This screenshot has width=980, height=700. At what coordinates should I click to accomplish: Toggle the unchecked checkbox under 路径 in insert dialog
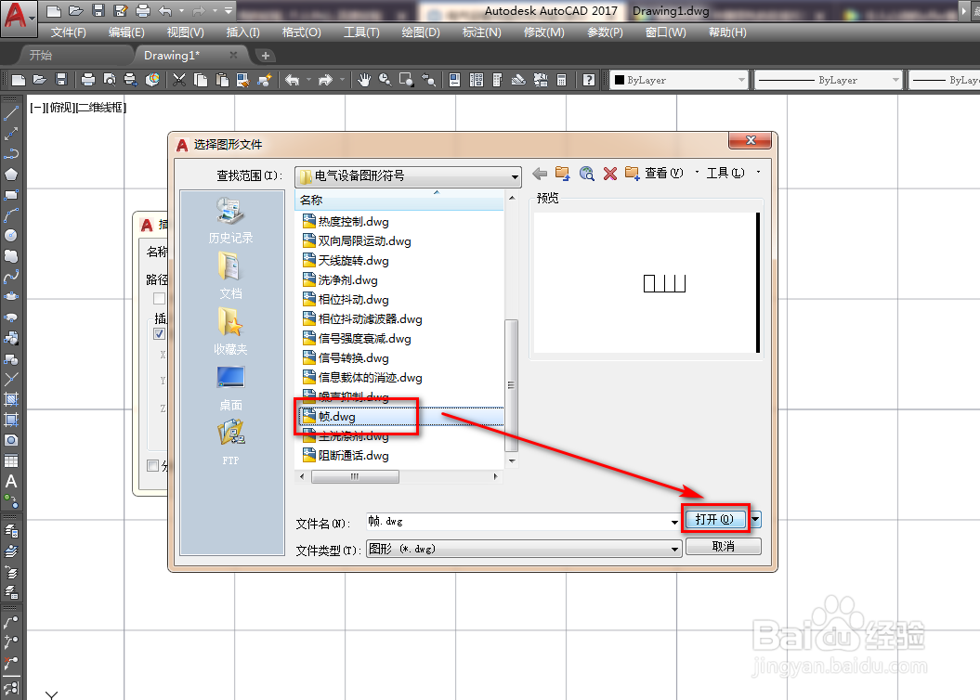(x=160, y=299)
